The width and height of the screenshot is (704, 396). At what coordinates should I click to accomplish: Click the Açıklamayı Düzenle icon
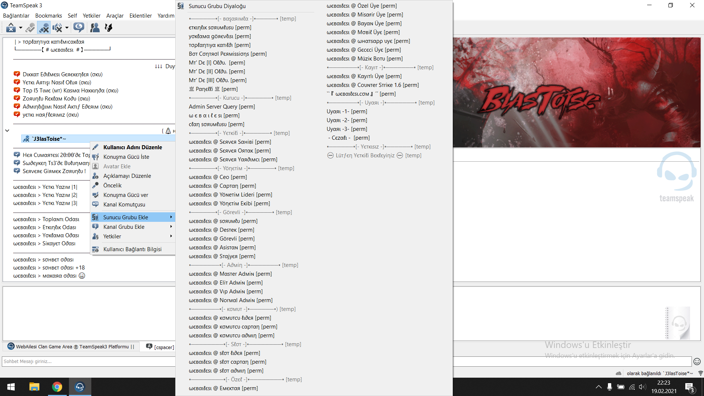coord(95,176)
